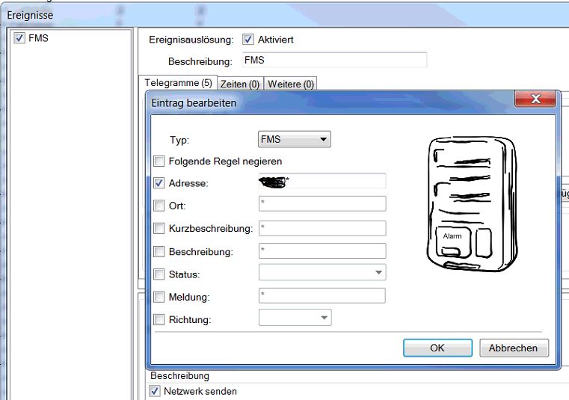
Task: Open the Typ dropdown showing FMS
Action: [294, 139]
